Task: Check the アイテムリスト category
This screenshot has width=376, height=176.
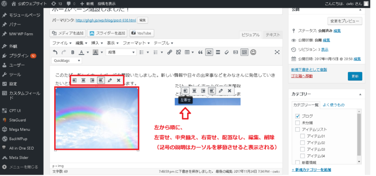Action: point(298,130)
